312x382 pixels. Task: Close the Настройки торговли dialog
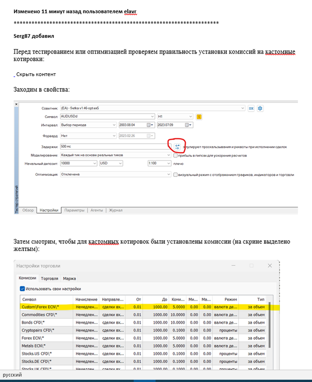point(270,265)
